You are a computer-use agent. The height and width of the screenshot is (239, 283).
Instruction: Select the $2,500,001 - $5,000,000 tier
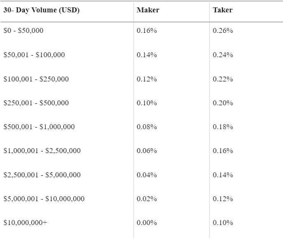42,175
